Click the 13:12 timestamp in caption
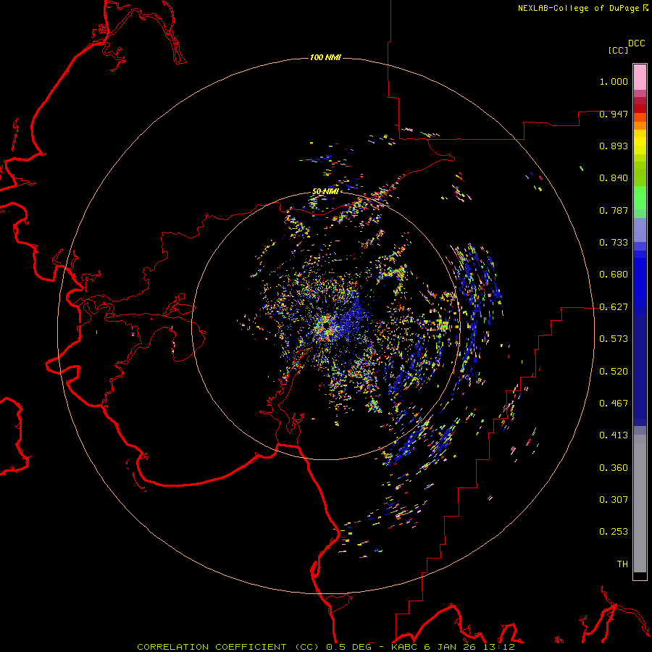Image resolution: width=652 pixels, height=652 pixels. coord(499,647)
